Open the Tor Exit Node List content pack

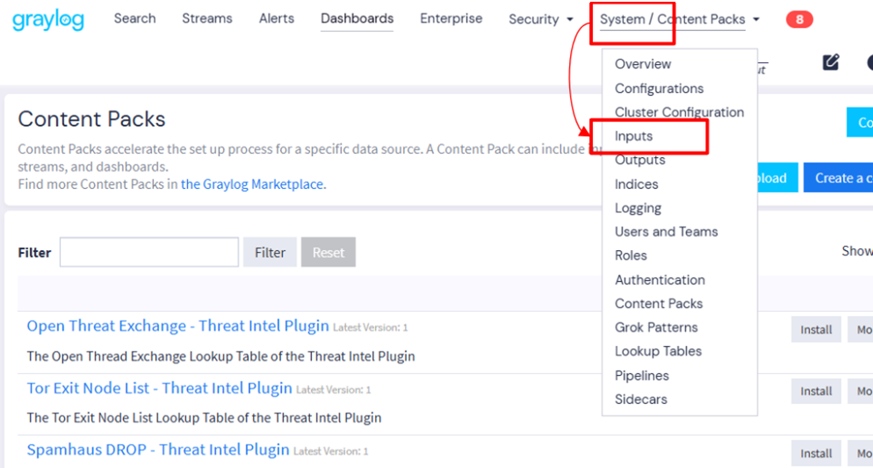[159, 388]
